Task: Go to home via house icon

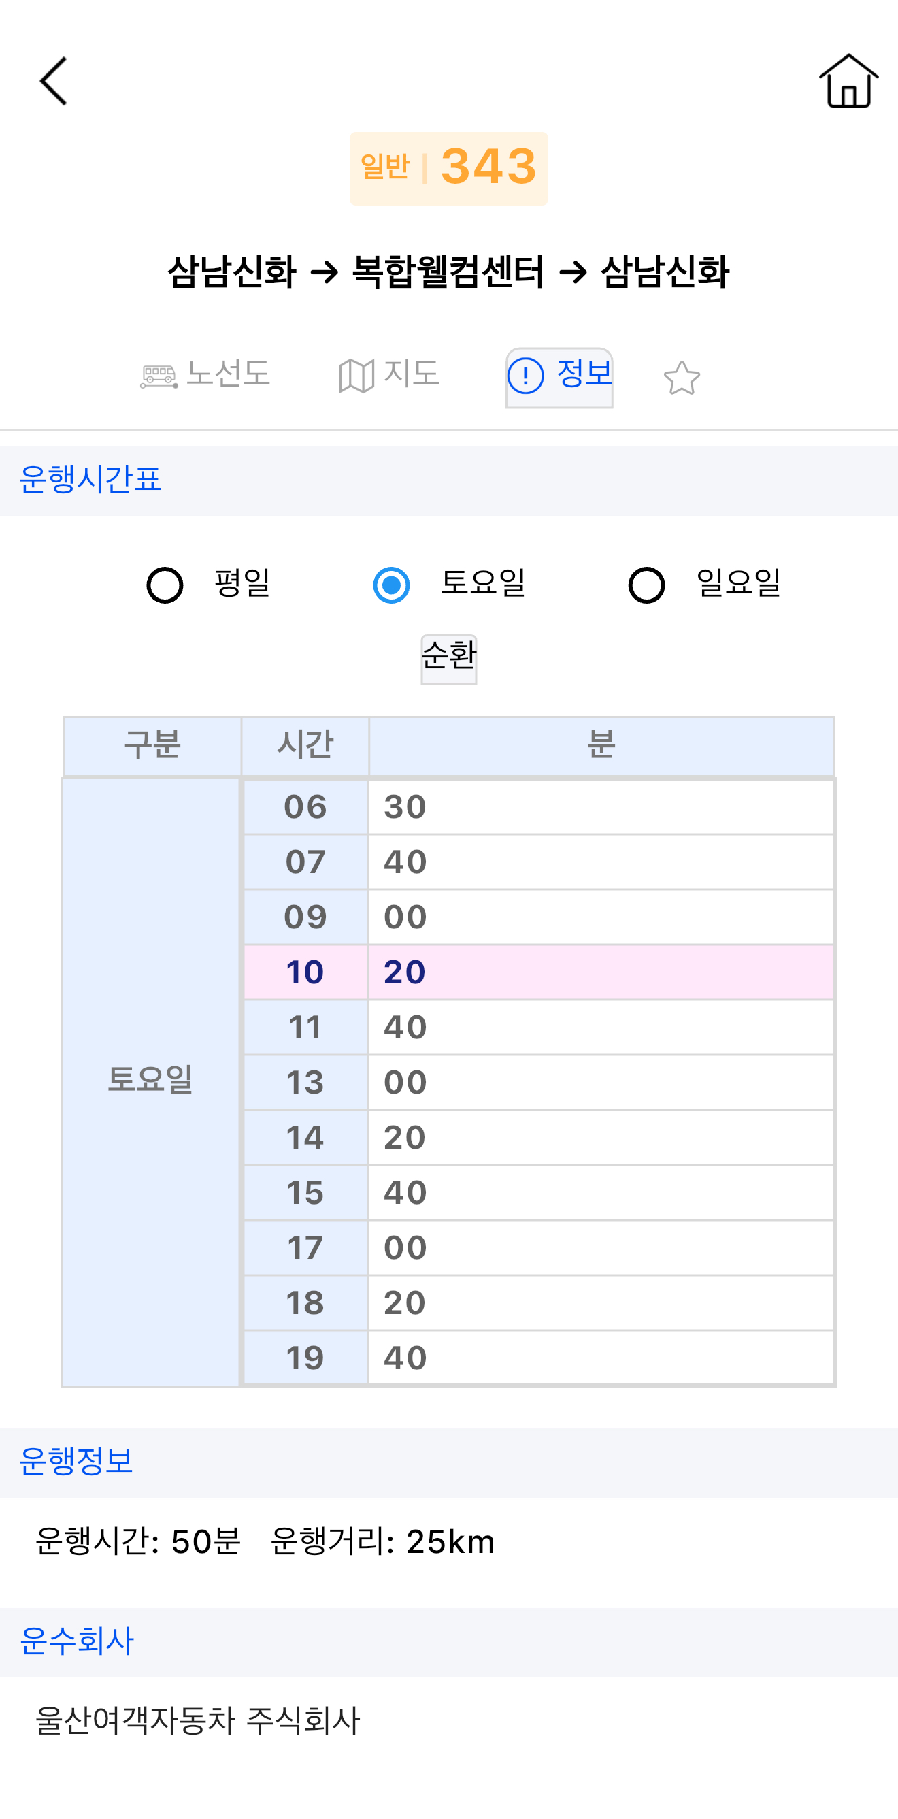Action: [x=848, y=81]
